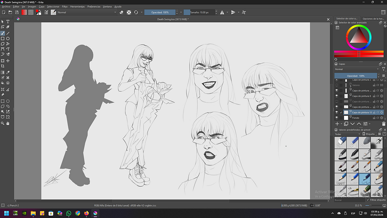This screenshot has height=218, width=387.
Task: Choose the Crop tool
Action: coord(3,66)
